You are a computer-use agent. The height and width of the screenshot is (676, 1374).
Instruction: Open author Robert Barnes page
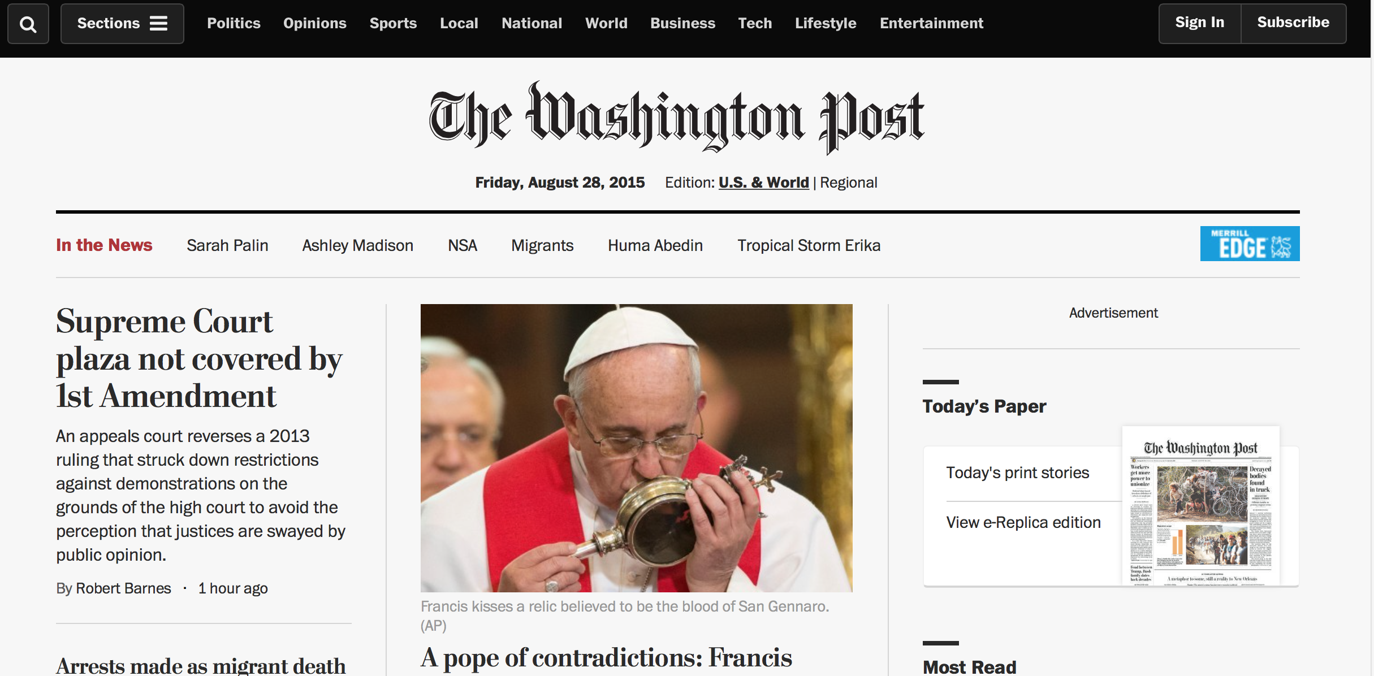[x=123, y=588]
